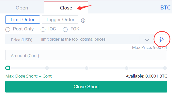
Task: Switch to Trigger Order
Action: (60, 20)
